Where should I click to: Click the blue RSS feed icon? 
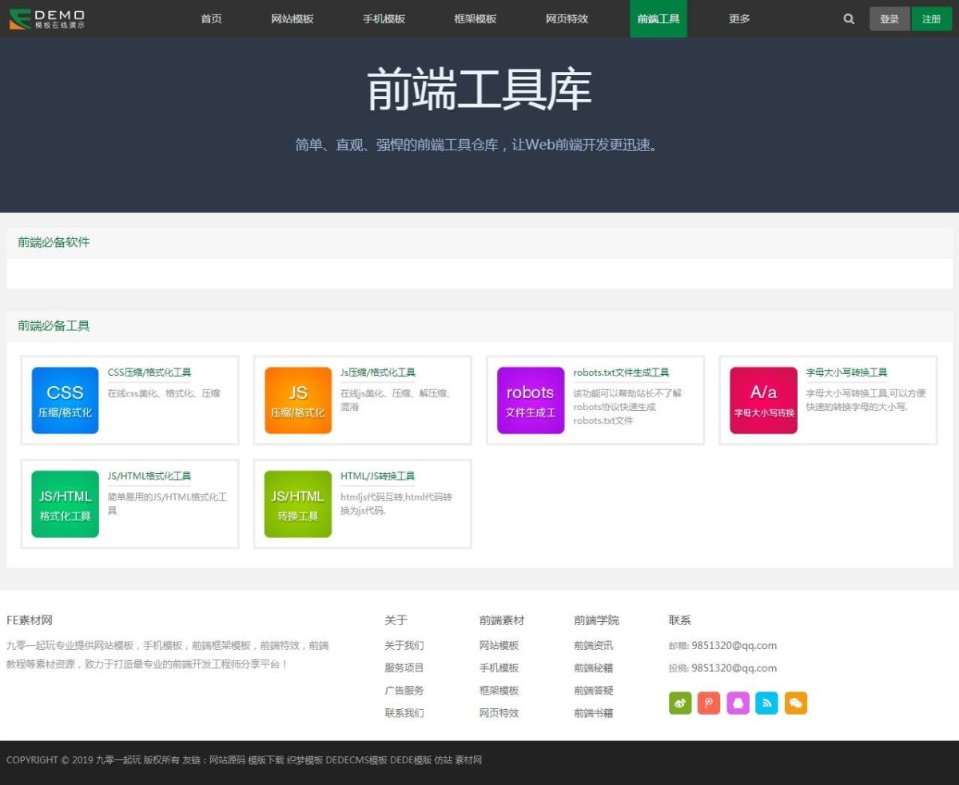point(766,703)
